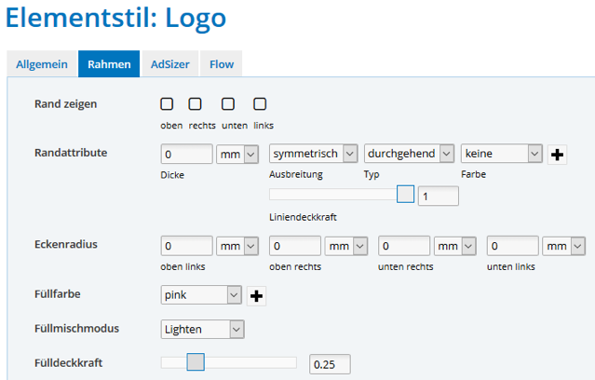Open the AdSizer tab

170,64
